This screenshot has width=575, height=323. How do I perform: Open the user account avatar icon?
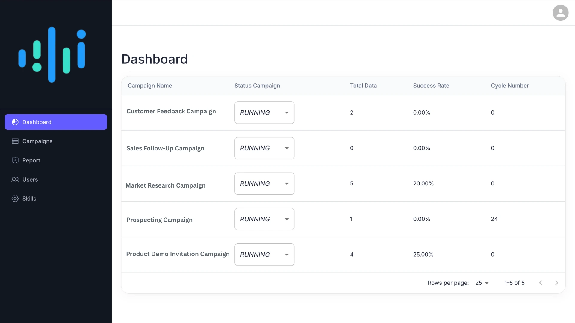[560, 13]
